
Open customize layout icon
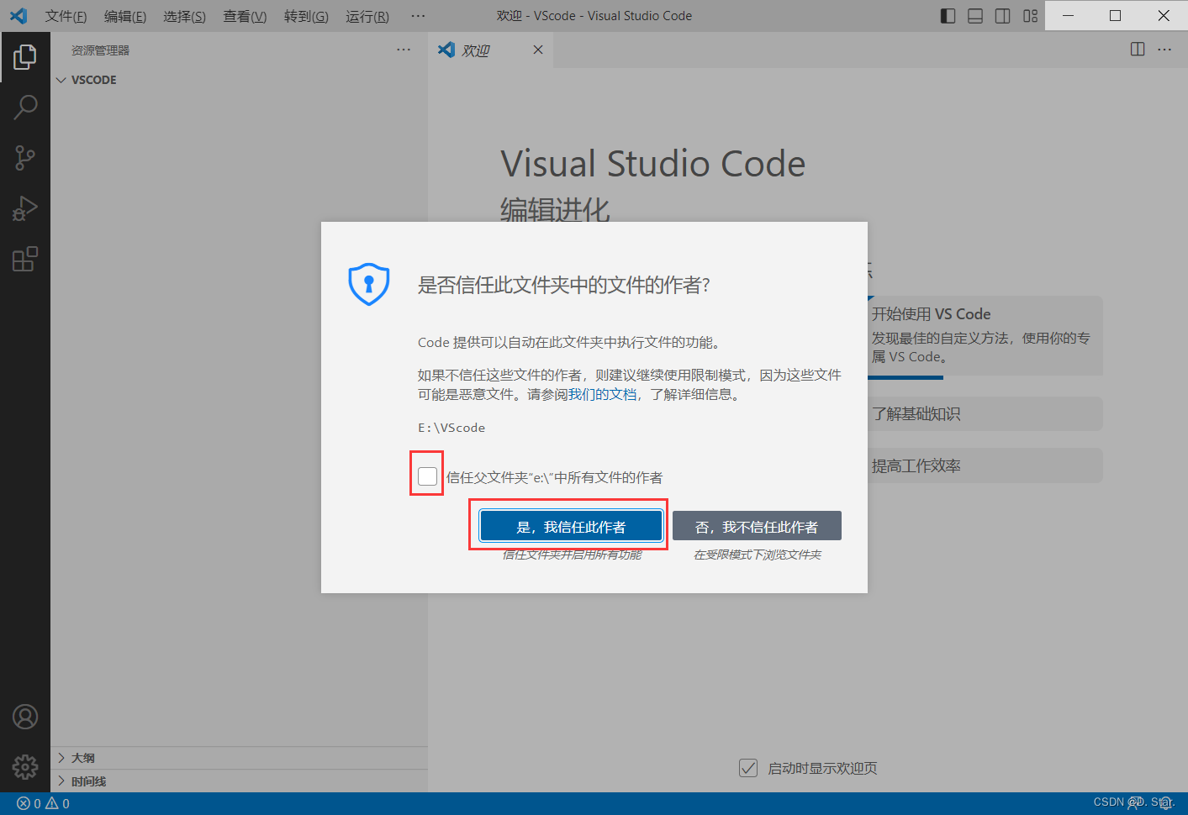(x=1031, y=16)
